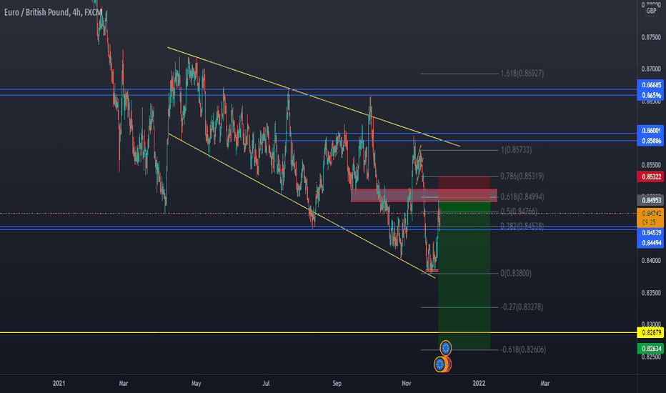
Task: Select the 0.84494 blue price label
Action: click(651, 243)
